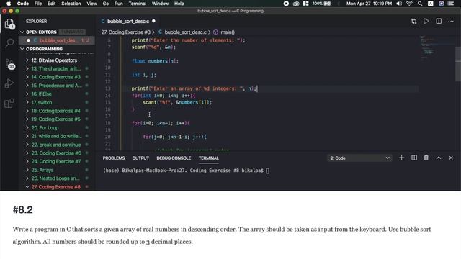The image size is (461, 259).
Task: Expand the 14. Coding Exercise #3 folder
Action: coord(56,77)
